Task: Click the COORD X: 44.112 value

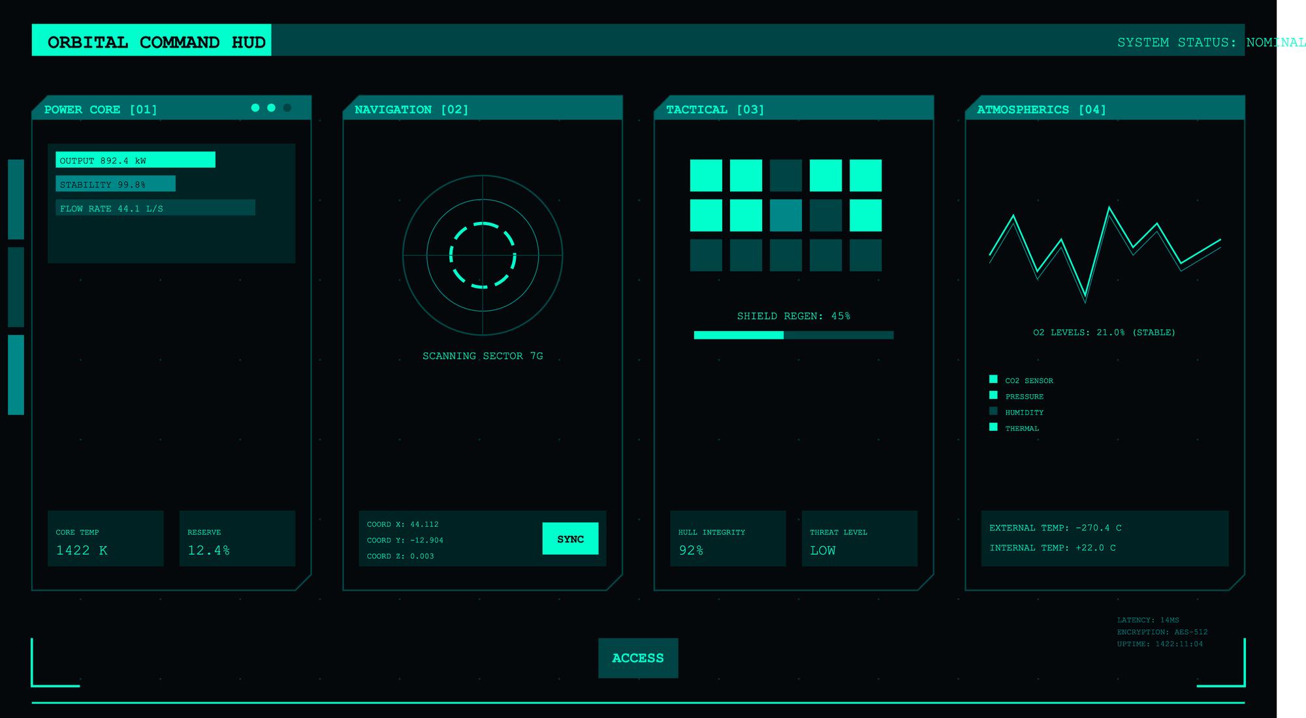Action: (403, 524)
